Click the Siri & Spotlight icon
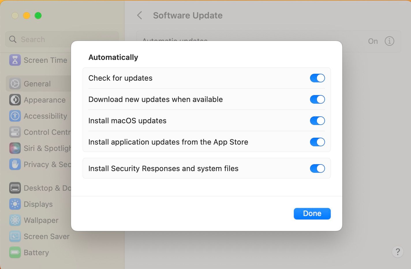The image size is (411, 269). pos(15,148)
